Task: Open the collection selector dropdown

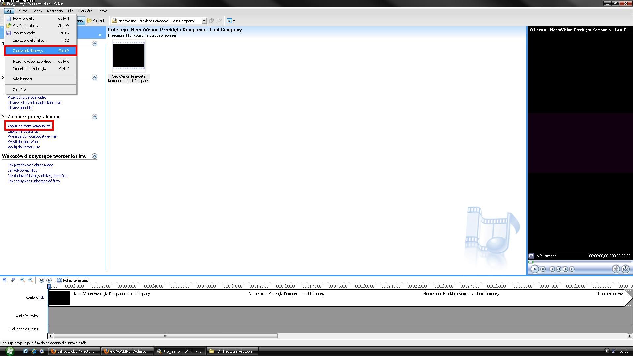Action: pyautogui.click(x=204, y=21)
